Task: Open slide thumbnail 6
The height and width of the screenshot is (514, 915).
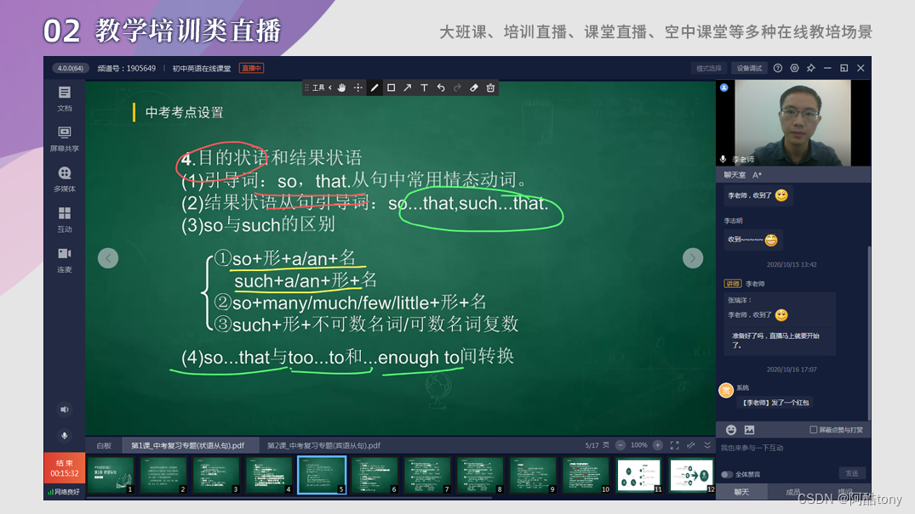Action: [375, 475]
